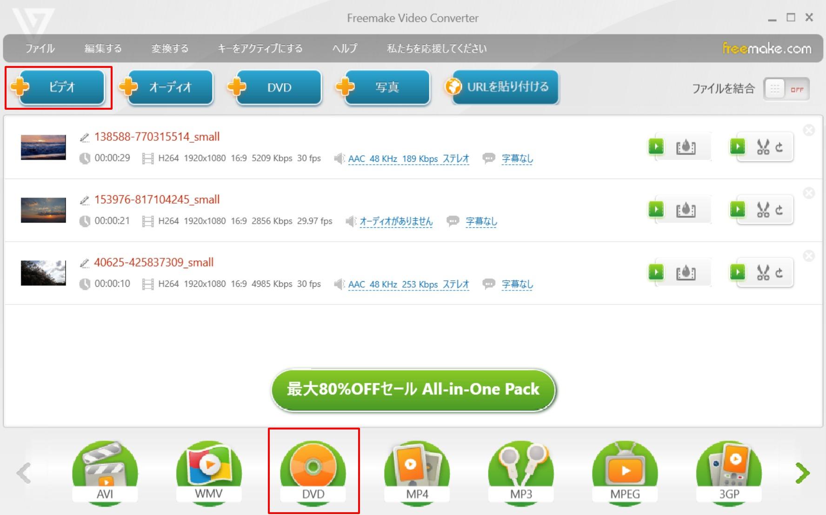Open オーディオがありません audio dropdown
The image size is (826, 515).
[x=396, y=221]
